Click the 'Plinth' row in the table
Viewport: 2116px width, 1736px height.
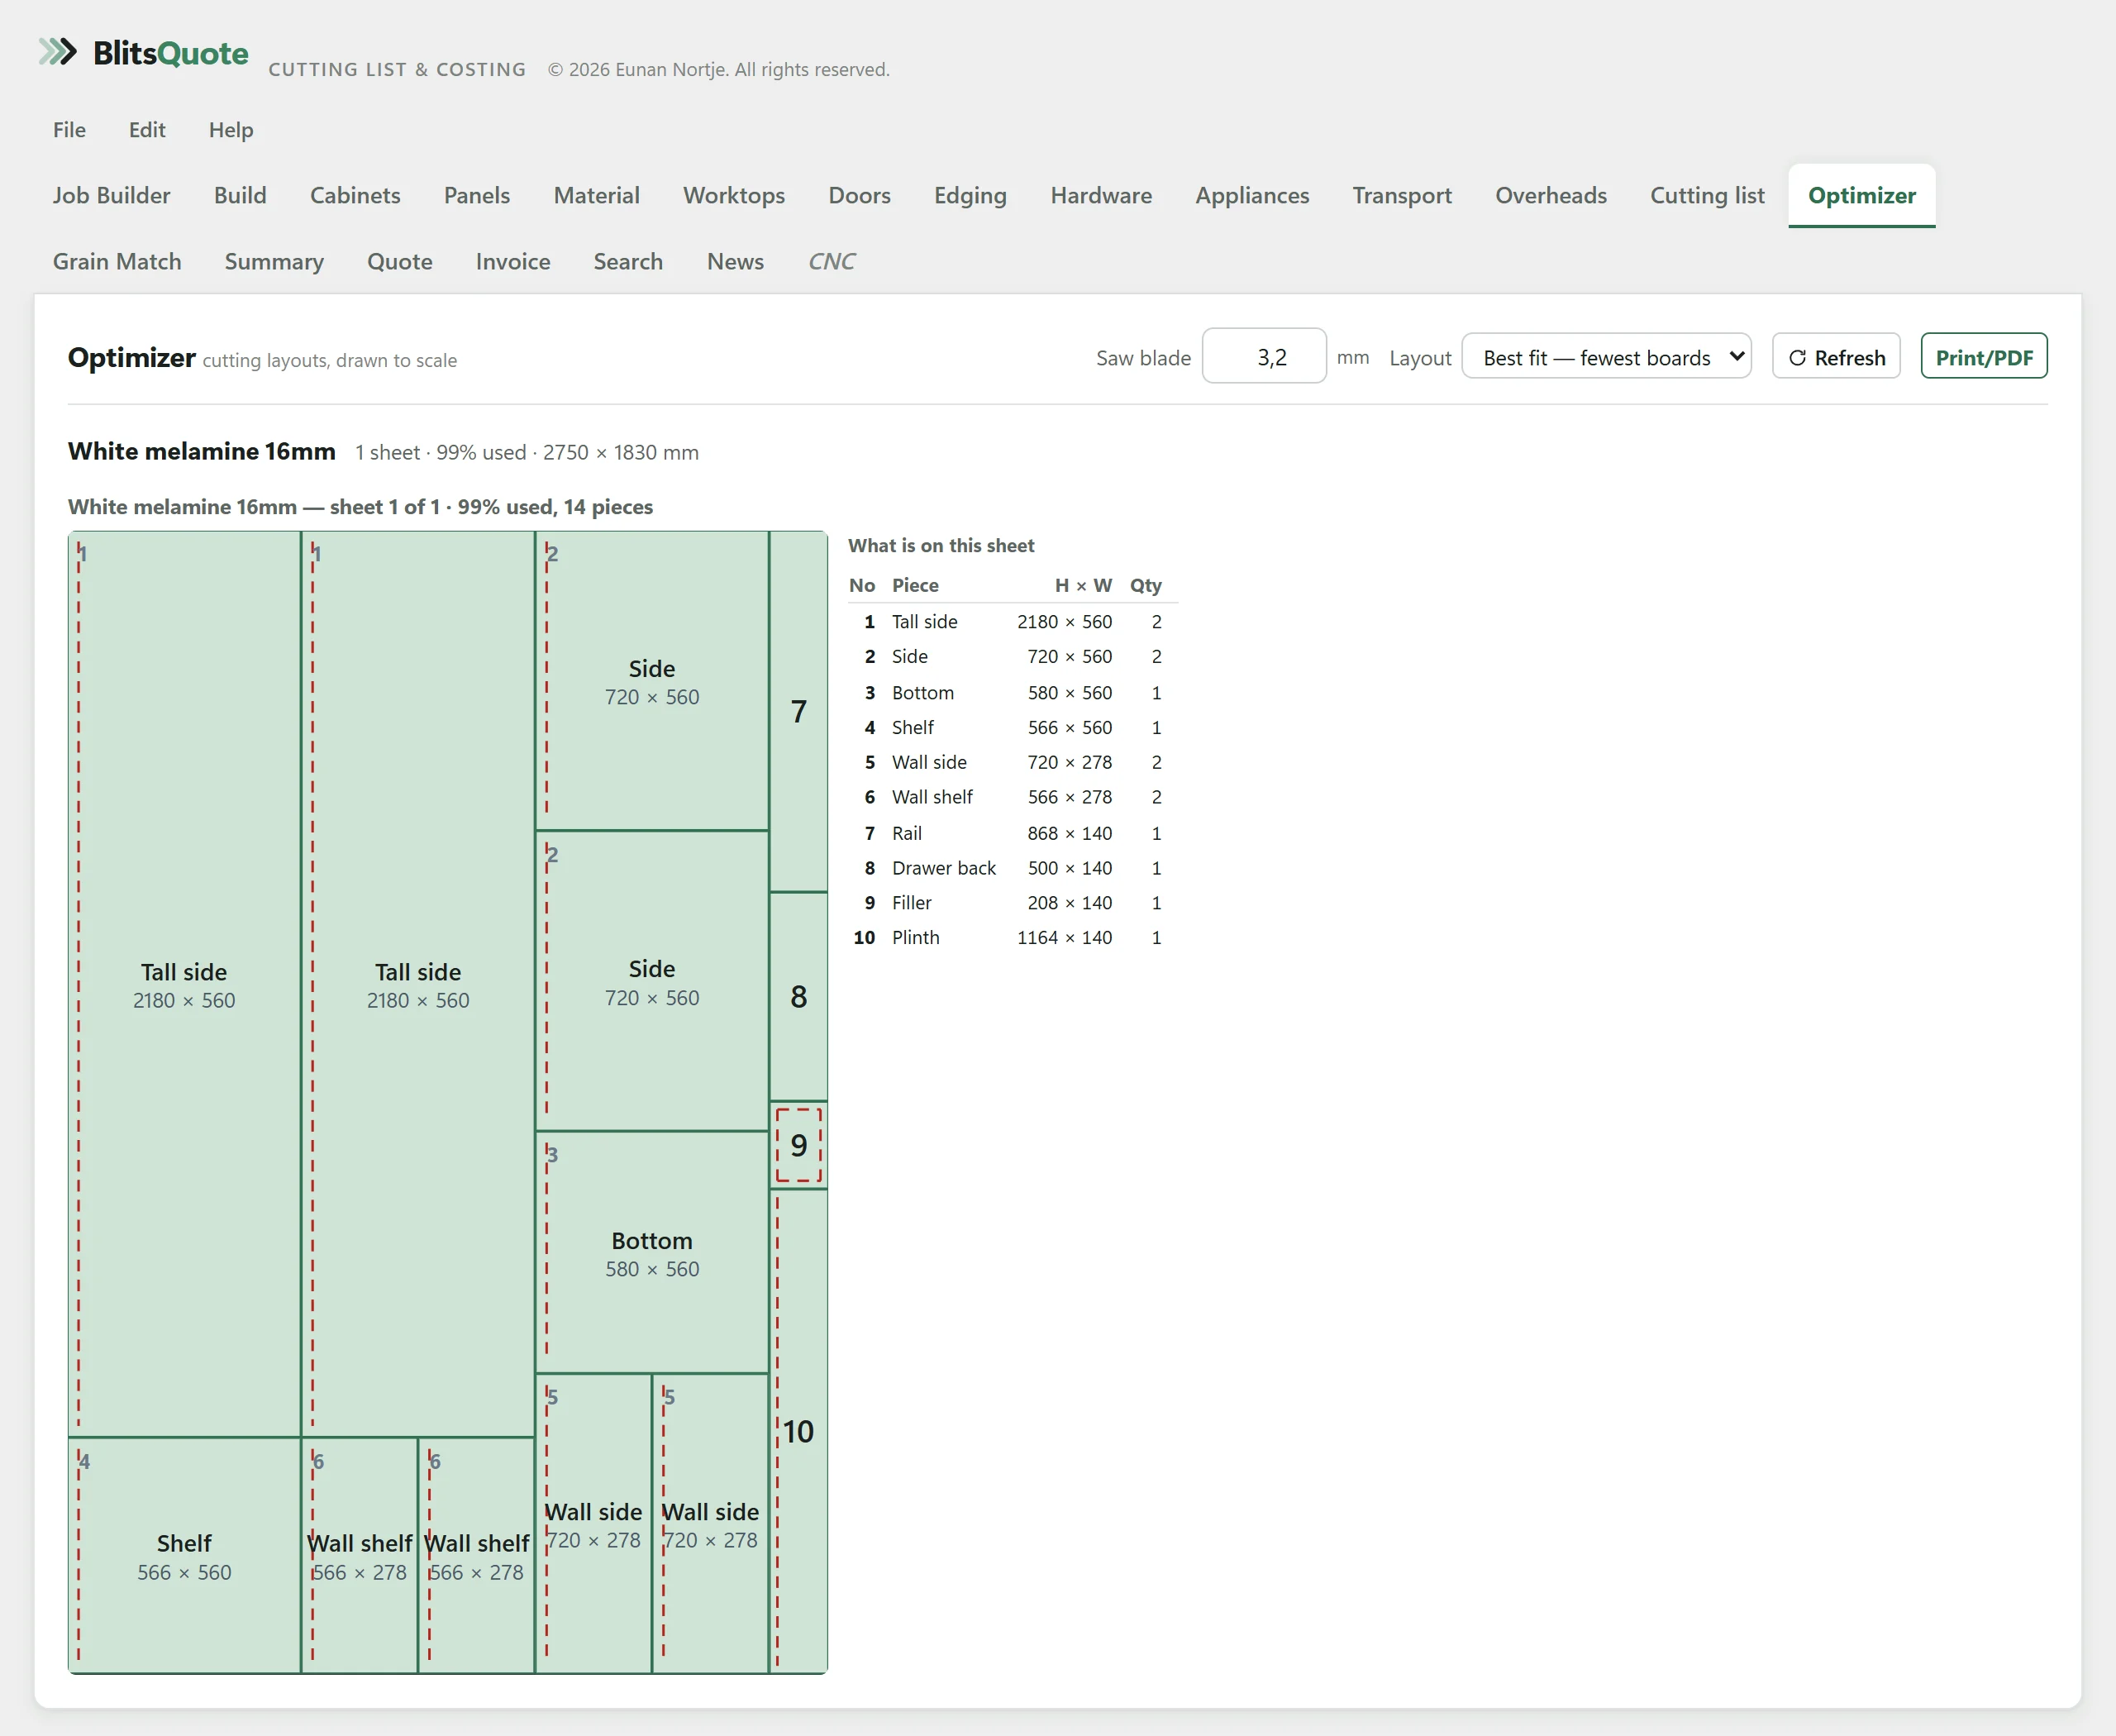pos(1012,937)
